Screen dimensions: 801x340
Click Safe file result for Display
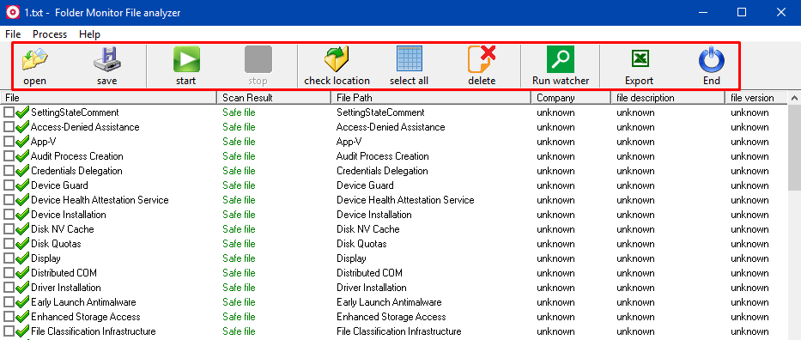pyautogui.click(x=239, y=258)
